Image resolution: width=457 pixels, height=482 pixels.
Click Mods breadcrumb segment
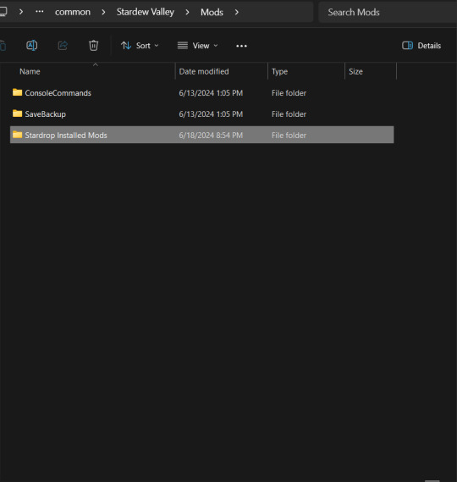(212, 13)
